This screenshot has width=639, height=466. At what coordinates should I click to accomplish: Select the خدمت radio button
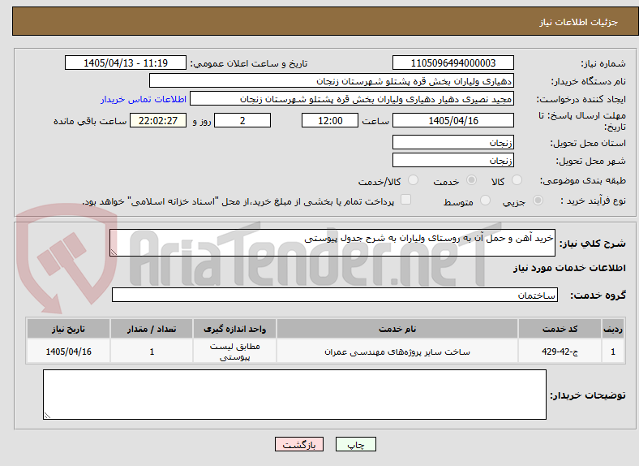[x=471, y=180]
